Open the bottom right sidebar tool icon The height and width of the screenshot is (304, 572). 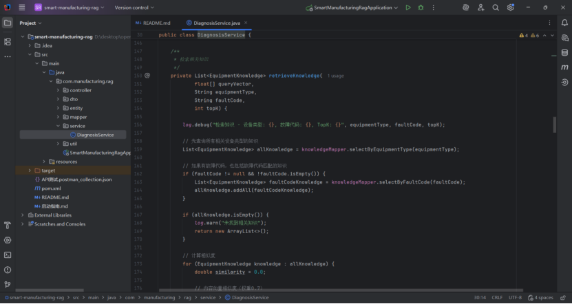564,83
